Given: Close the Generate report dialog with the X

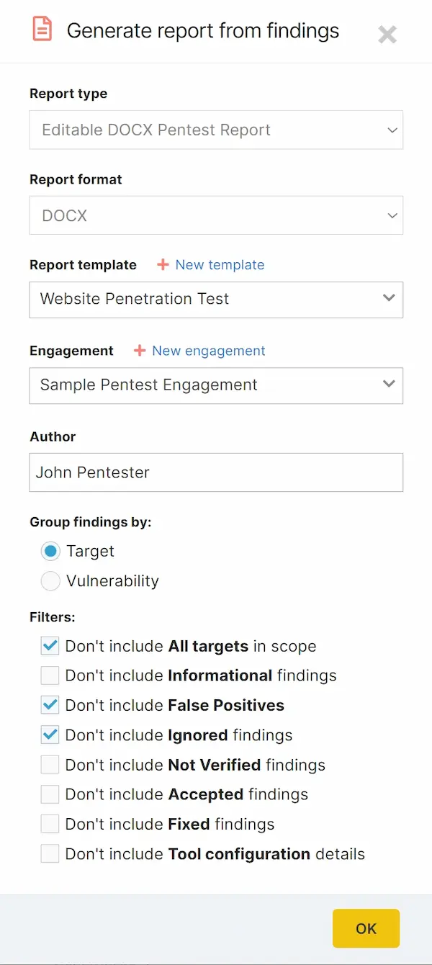Looking at the screenshot, I should [x=387, y=34].
